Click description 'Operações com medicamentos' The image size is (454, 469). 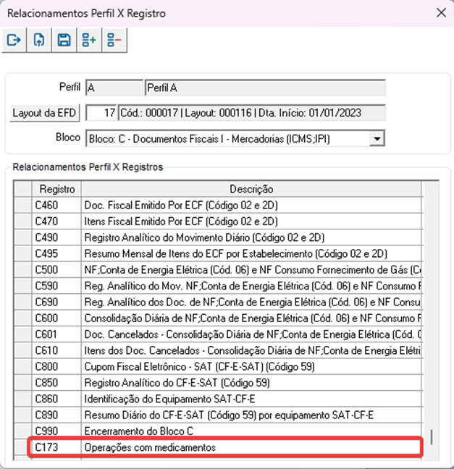point(150,447)
